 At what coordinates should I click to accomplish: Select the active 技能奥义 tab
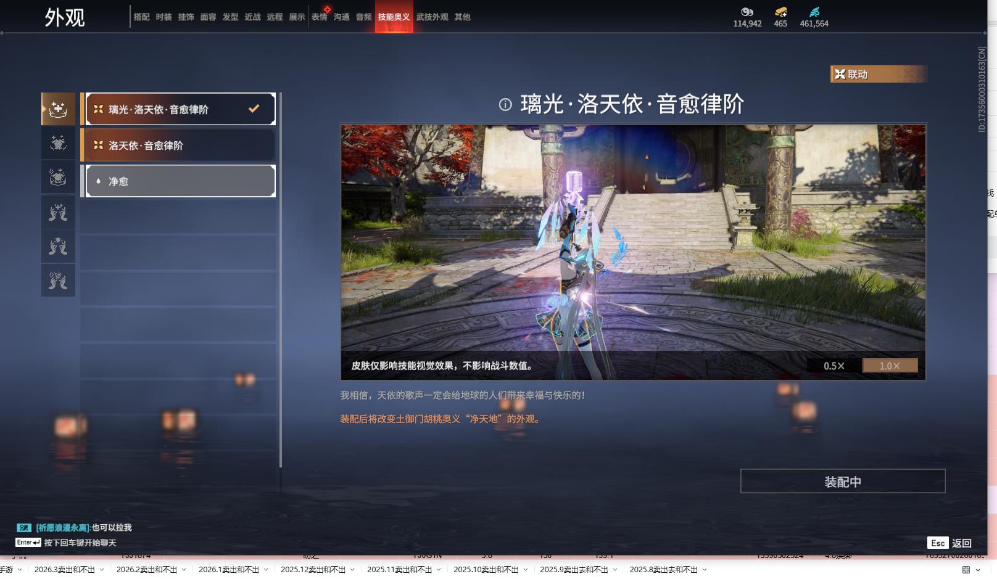(x=394, y=17)
